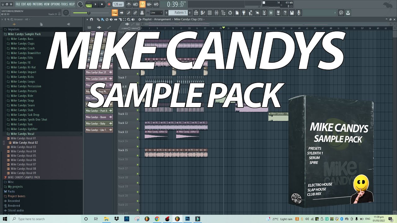Stop playback
Screen dimensions: 397x223
click(102, 4)
